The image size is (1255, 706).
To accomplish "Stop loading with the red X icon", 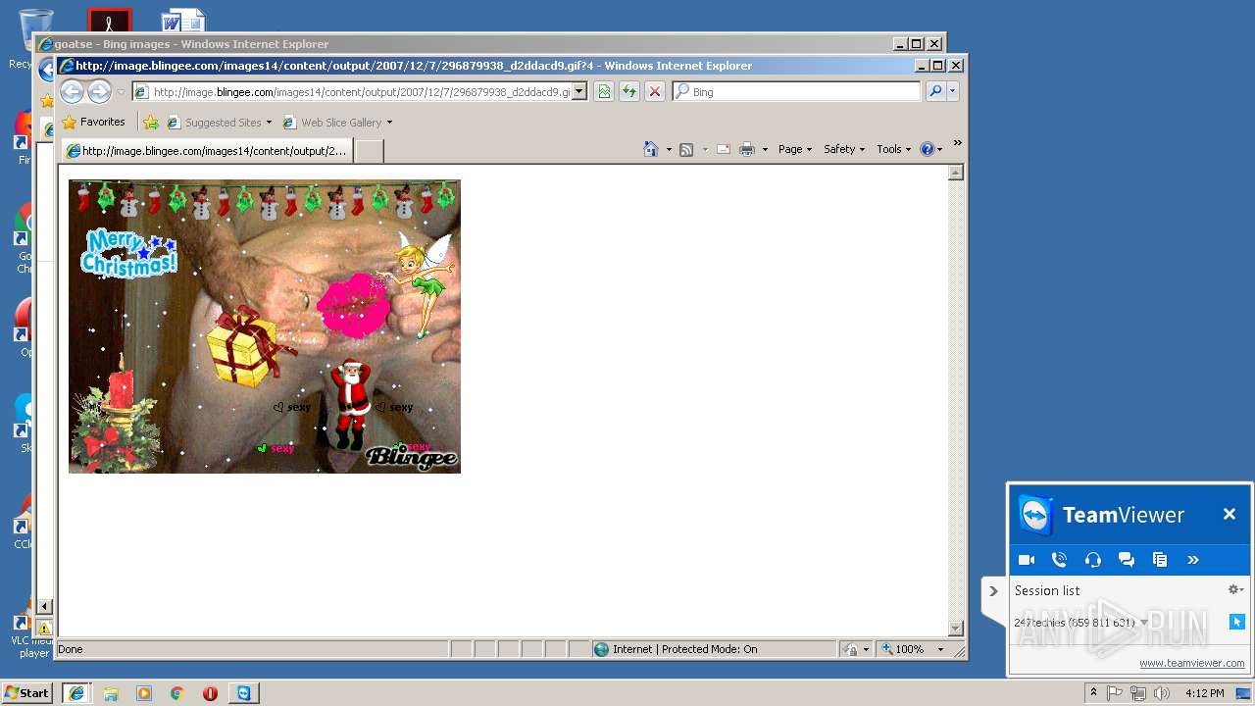I will coord(655,92).
